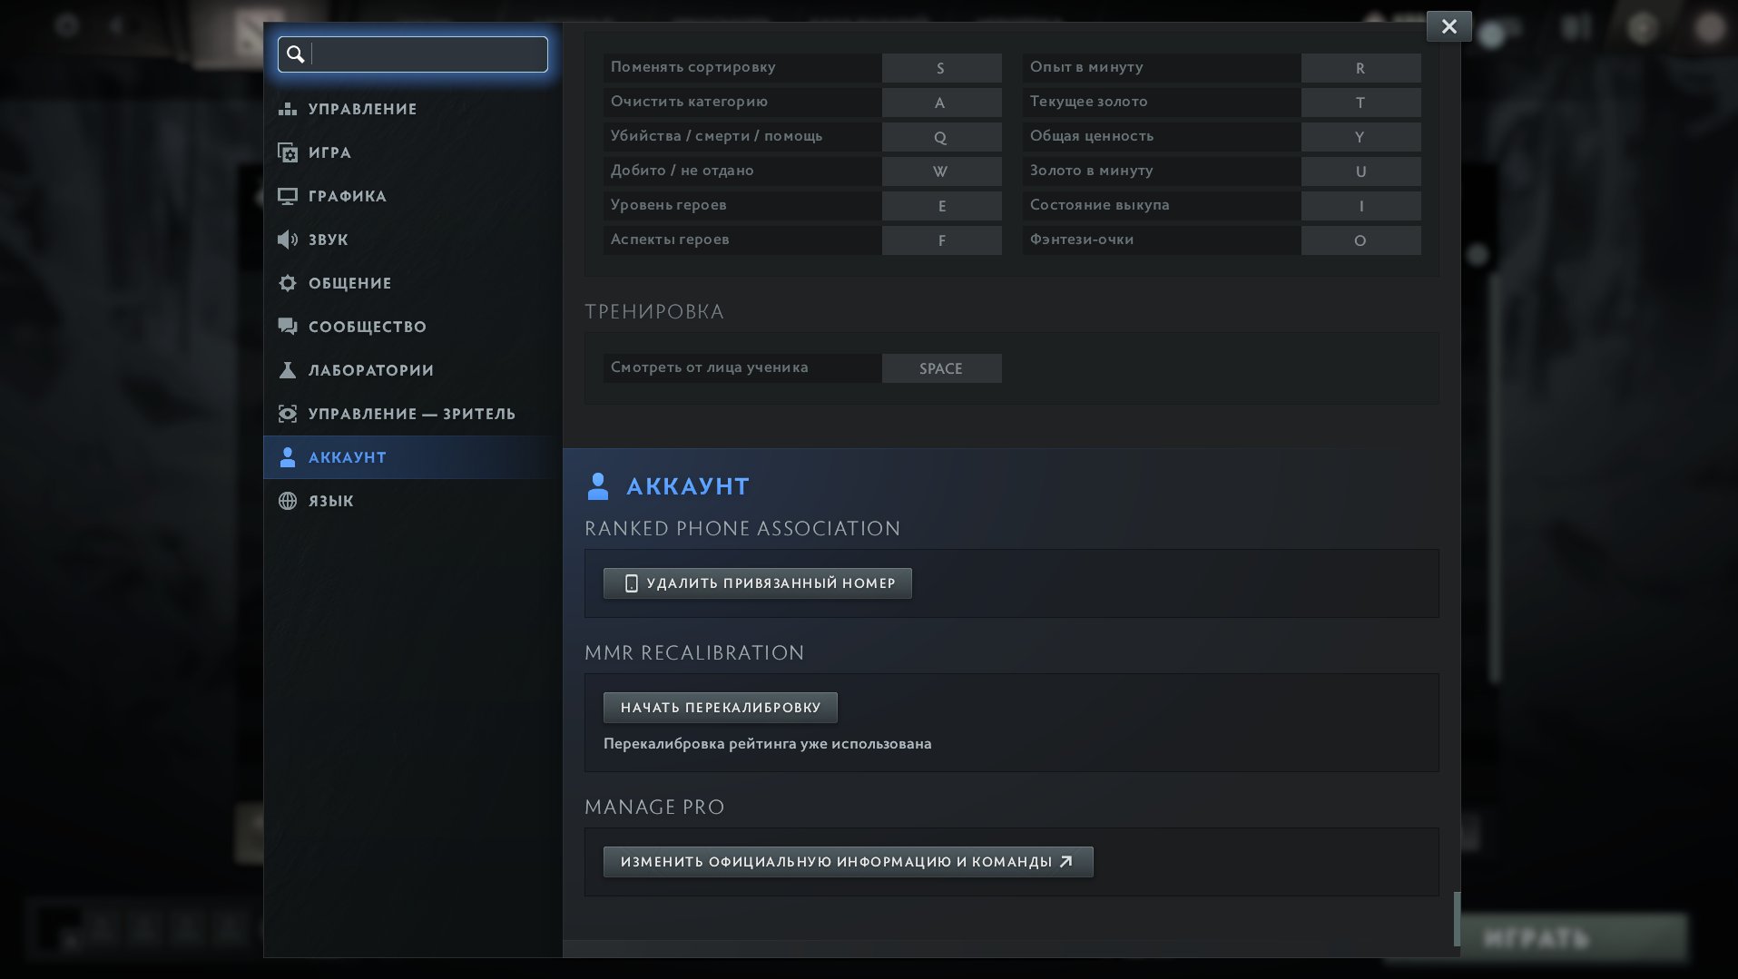Change the Q hotkey for Убийства / смерти / помощь

point(941,137)
